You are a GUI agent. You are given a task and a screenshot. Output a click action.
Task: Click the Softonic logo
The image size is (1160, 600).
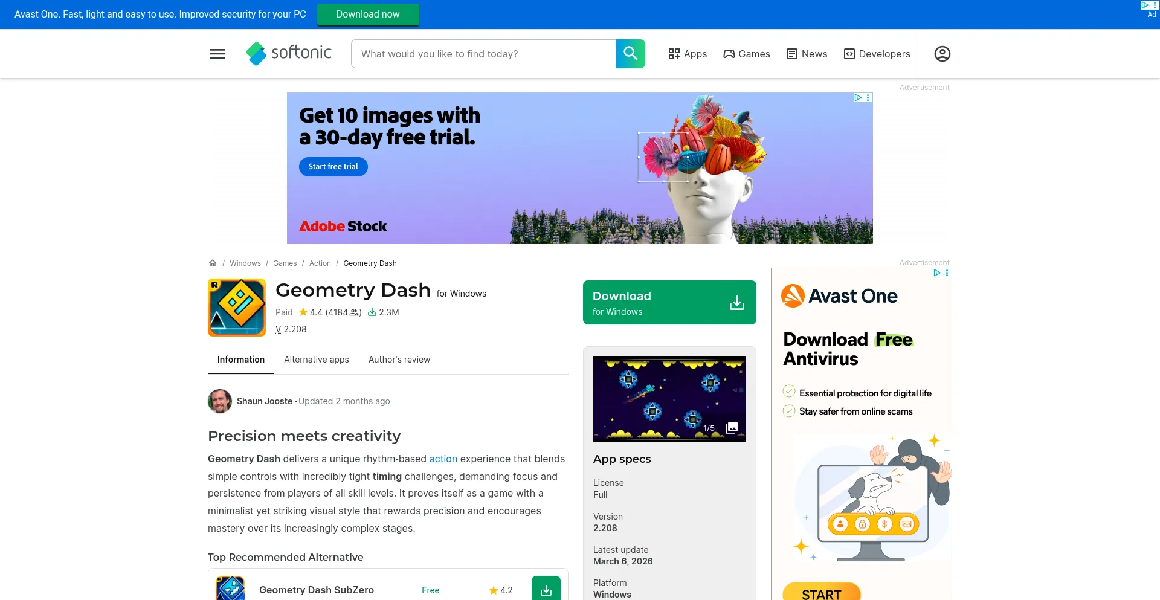pos(289,53)
